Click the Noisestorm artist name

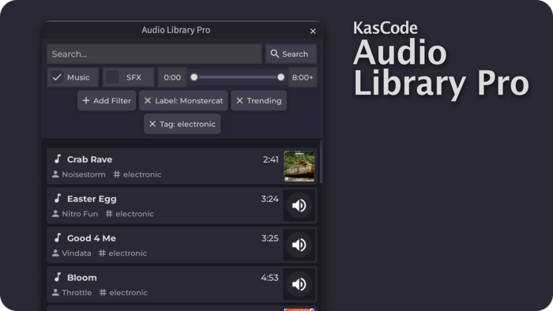[84, 174]
